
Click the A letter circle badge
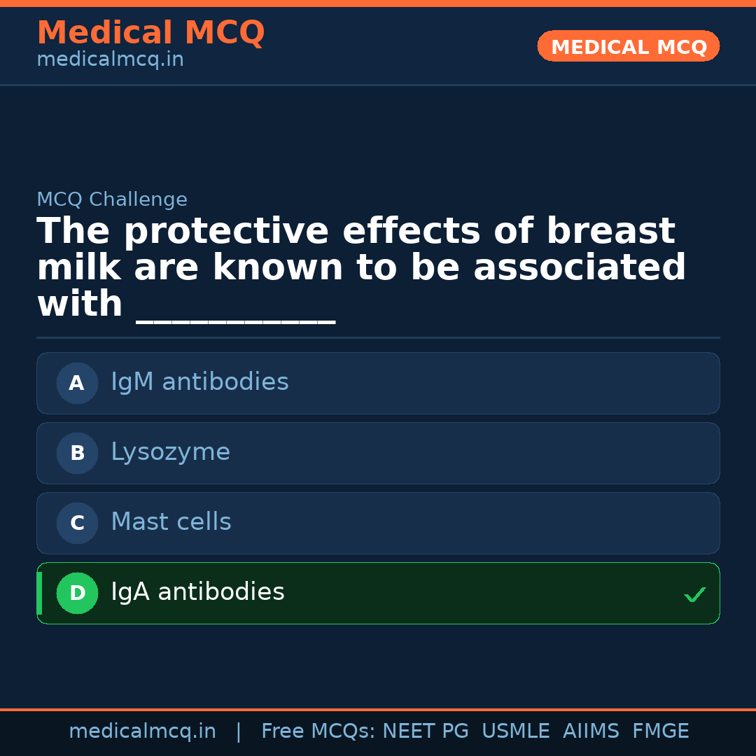[77, 383]
